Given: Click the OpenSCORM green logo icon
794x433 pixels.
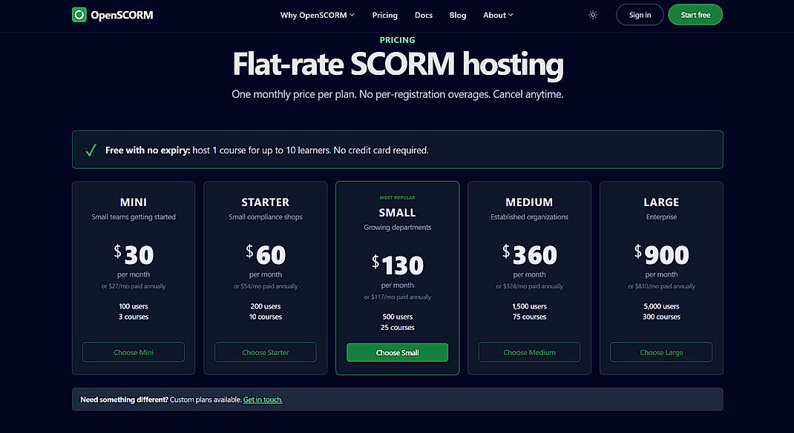Looking at the screenshot, I should point(79,15).
